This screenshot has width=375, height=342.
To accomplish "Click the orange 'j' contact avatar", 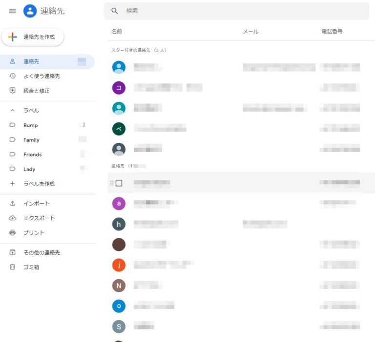I will [x=119, y=265].
